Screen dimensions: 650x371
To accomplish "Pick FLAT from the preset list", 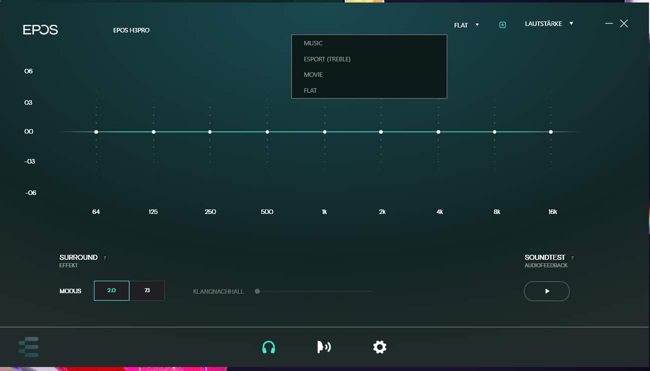I will [x=310, y=91].
